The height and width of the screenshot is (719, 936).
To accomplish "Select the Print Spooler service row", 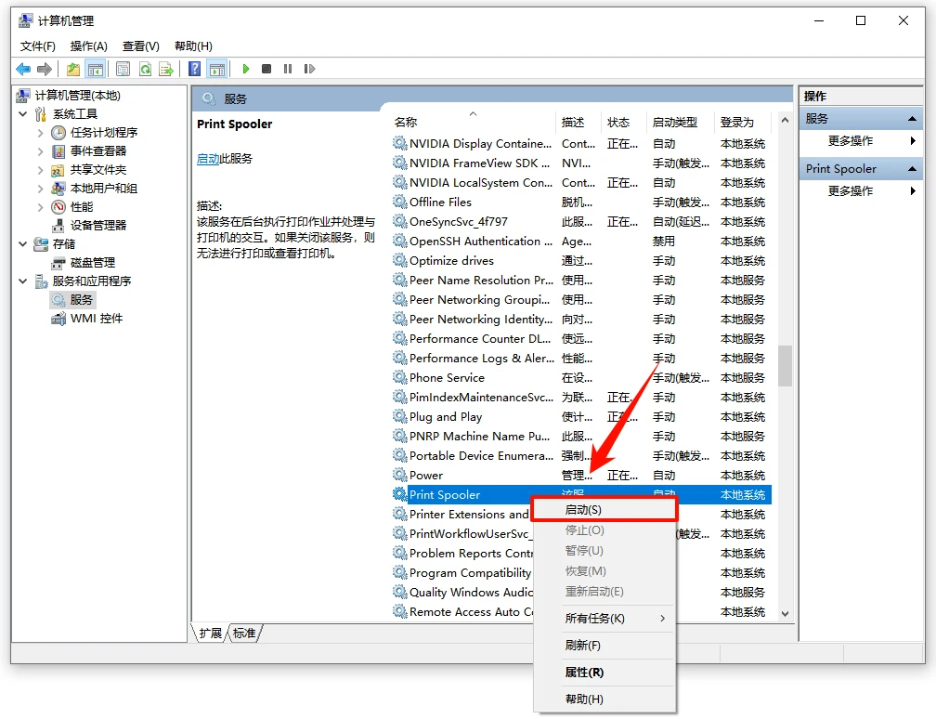I will click(x=581, y=495).
